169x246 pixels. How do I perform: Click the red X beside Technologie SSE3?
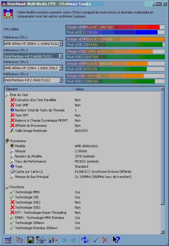[12, 207]
